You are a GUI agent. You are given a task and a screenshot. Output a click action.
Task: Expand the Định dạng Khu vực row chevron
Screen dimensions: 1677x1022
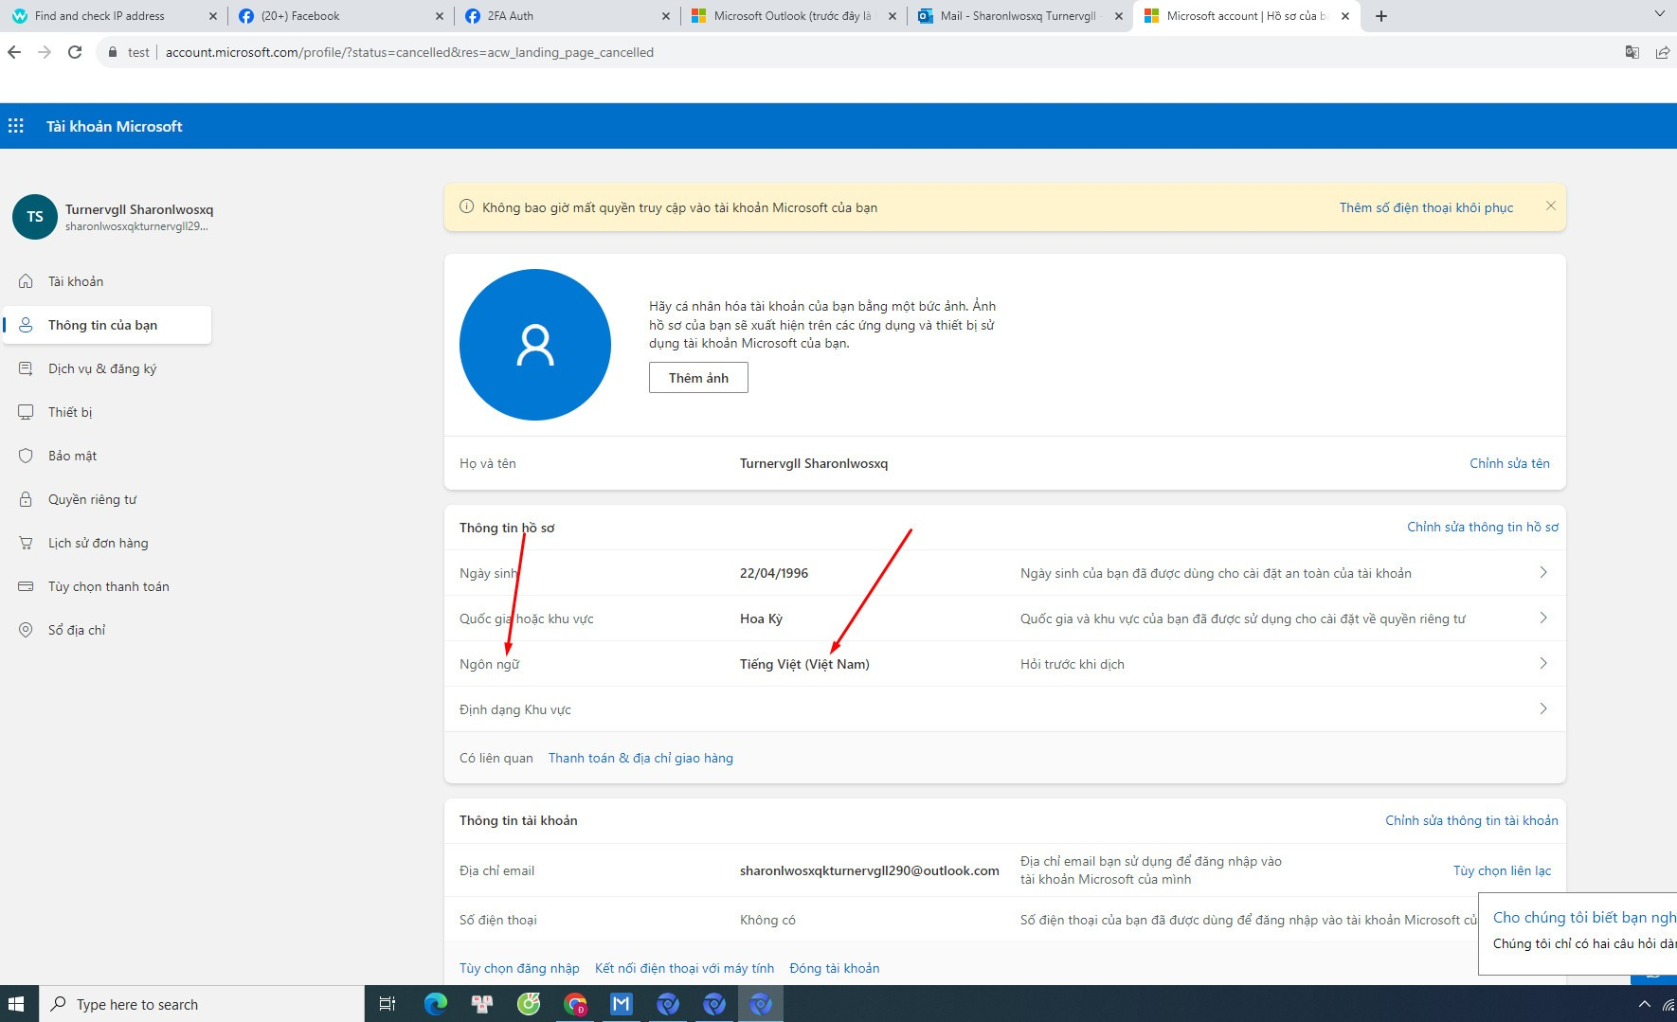coord(1542,709)
